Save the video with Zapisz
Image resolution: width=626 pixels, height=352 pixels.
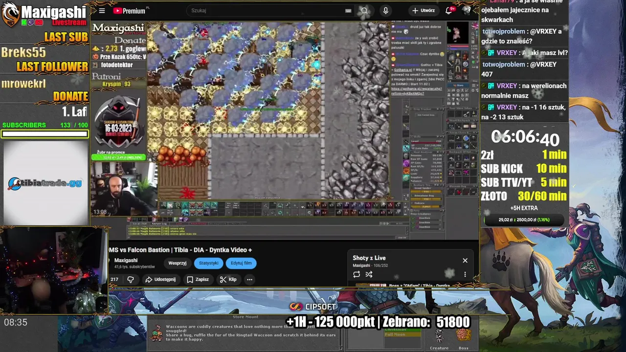(x=198, y=280)
